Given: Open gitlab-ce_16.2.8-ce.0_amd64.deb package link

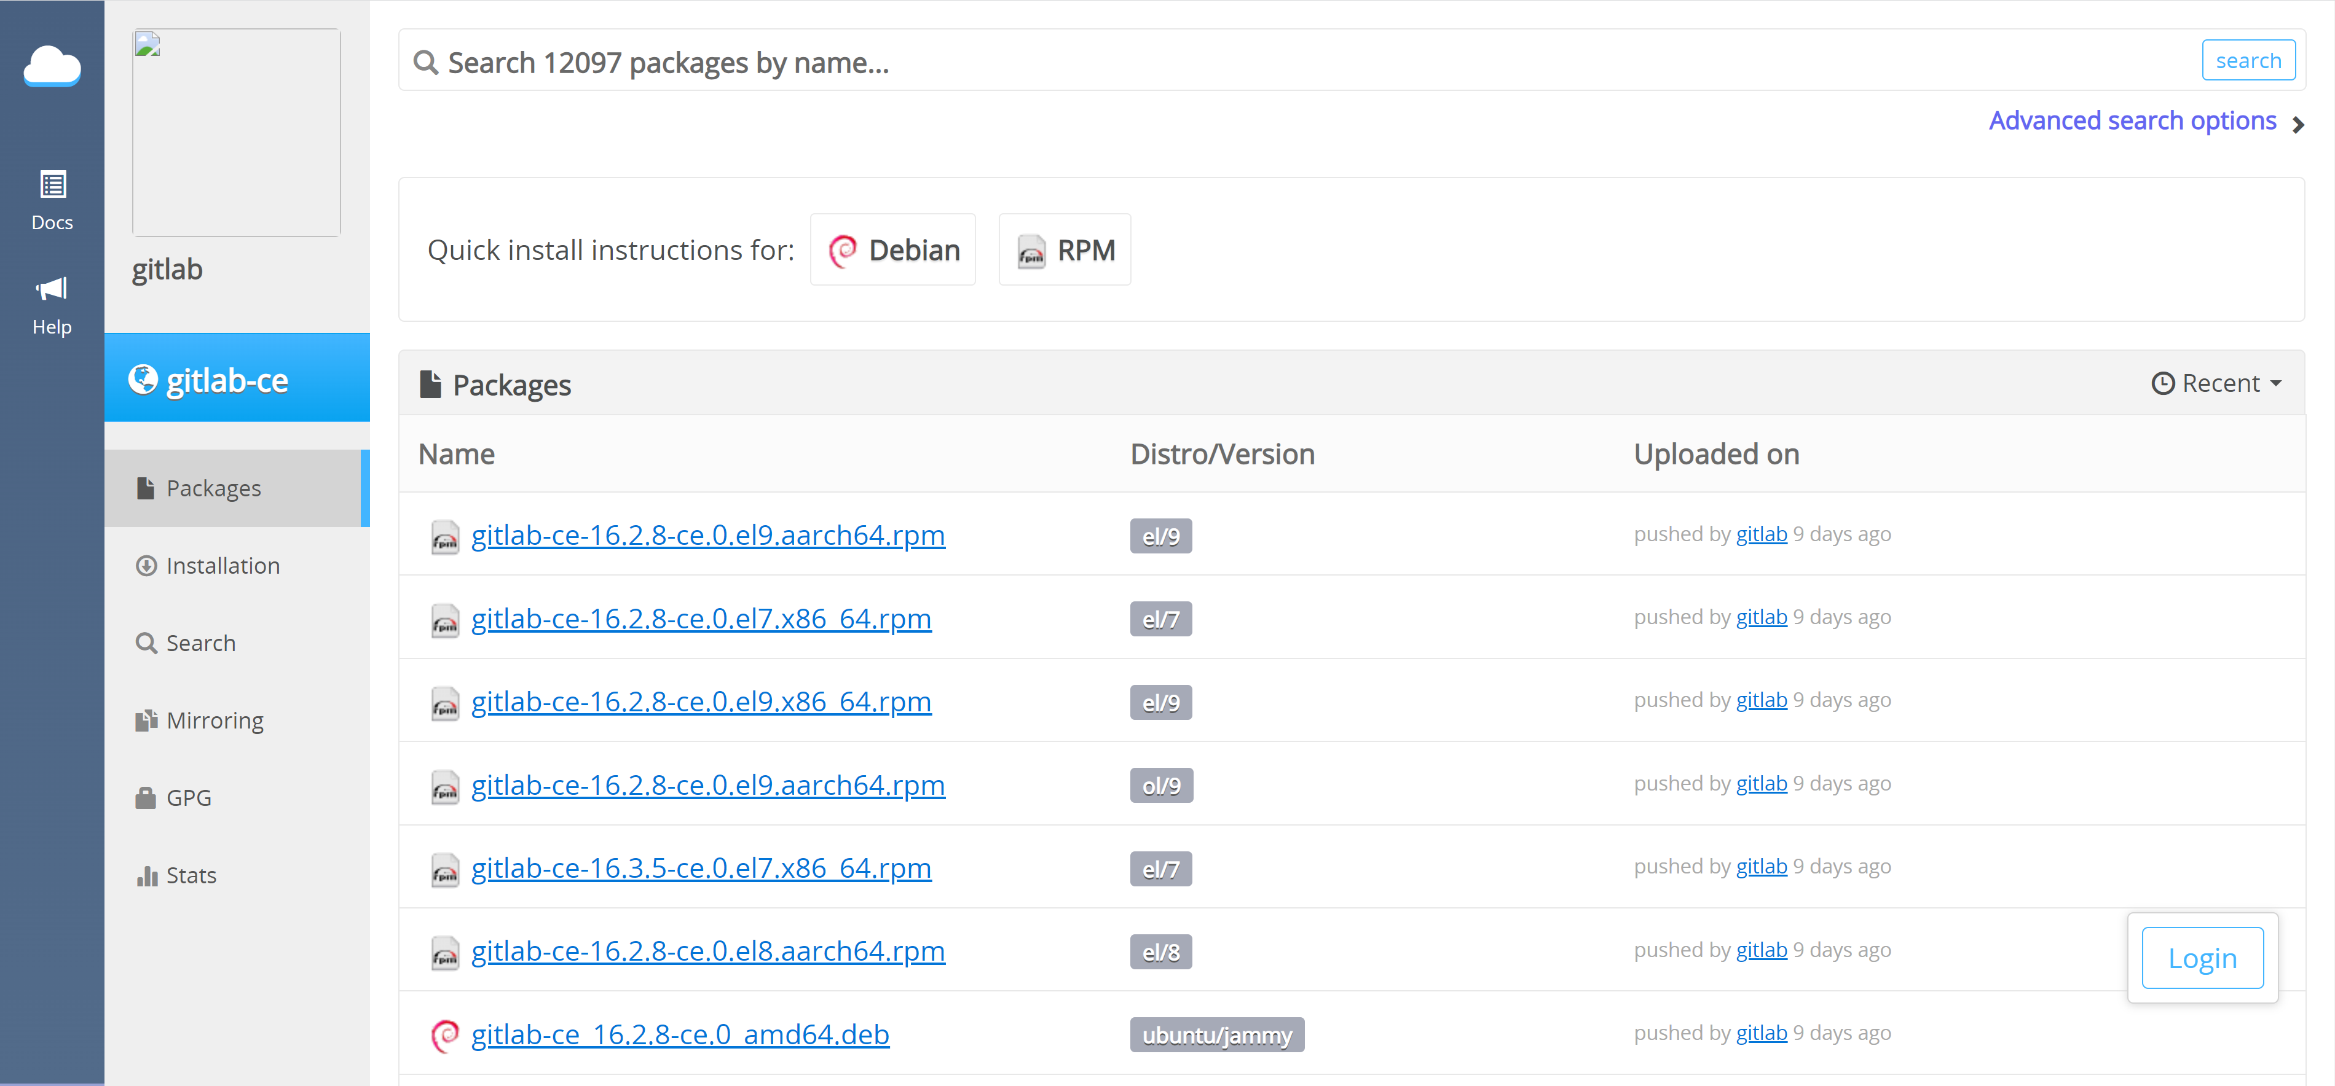Looking at the screenshot, I should (x=680, y=1034).
